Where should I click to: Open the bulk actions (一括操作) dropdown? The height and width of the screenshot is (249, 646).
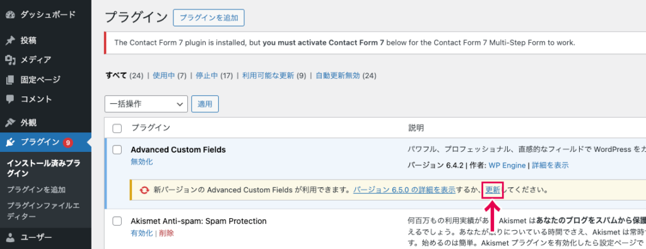[146, 104]
